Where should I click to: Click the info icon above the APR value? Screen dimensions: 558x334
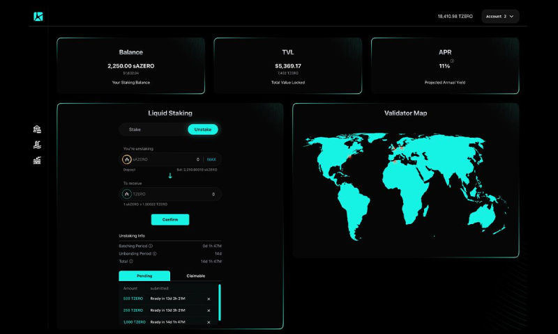coord(452,61)
